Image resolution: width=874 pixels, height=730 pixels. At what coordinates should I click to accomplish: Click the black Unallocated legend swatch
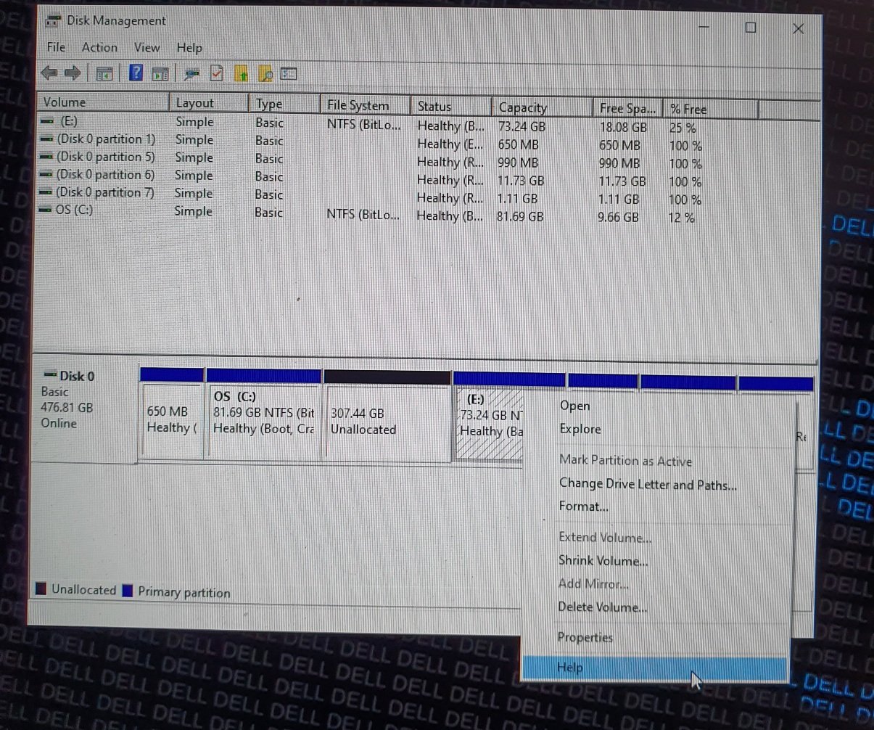[41, 589]
